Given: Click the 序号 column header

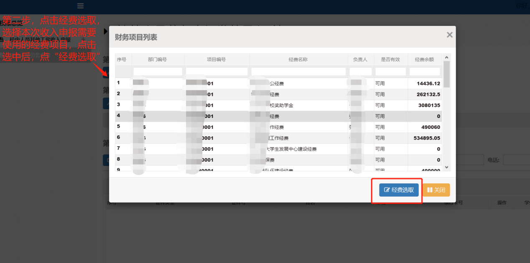Looking at the screenshot, I should pos(121,60).
